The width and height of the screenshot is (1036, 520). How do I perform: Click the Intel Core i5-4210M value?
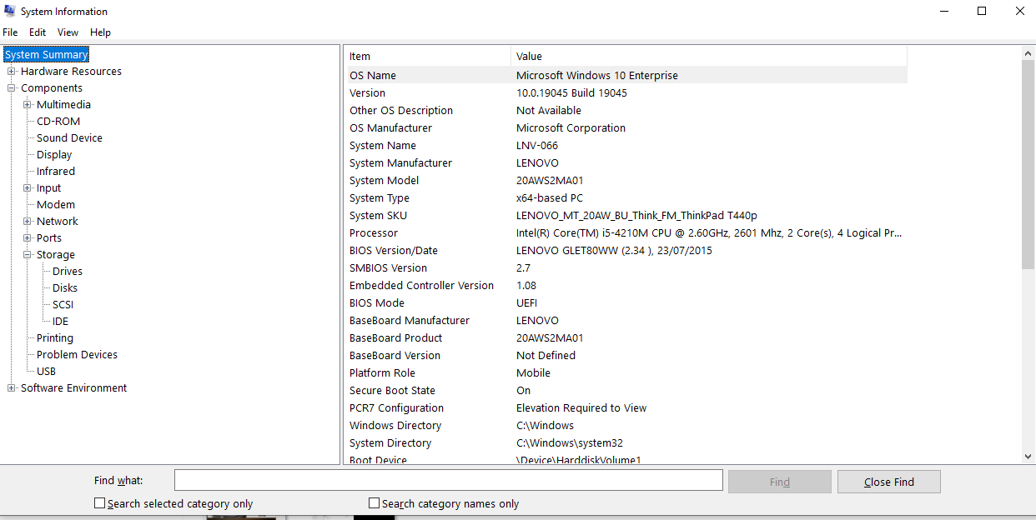pyautogui.click(x=709, y=233)
